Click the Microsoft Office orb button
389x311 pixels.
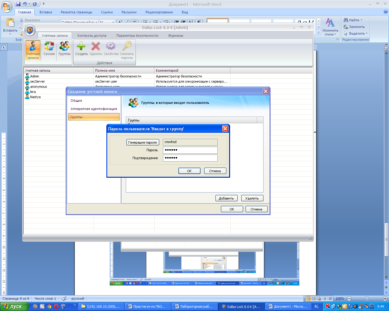coord(7,6)
